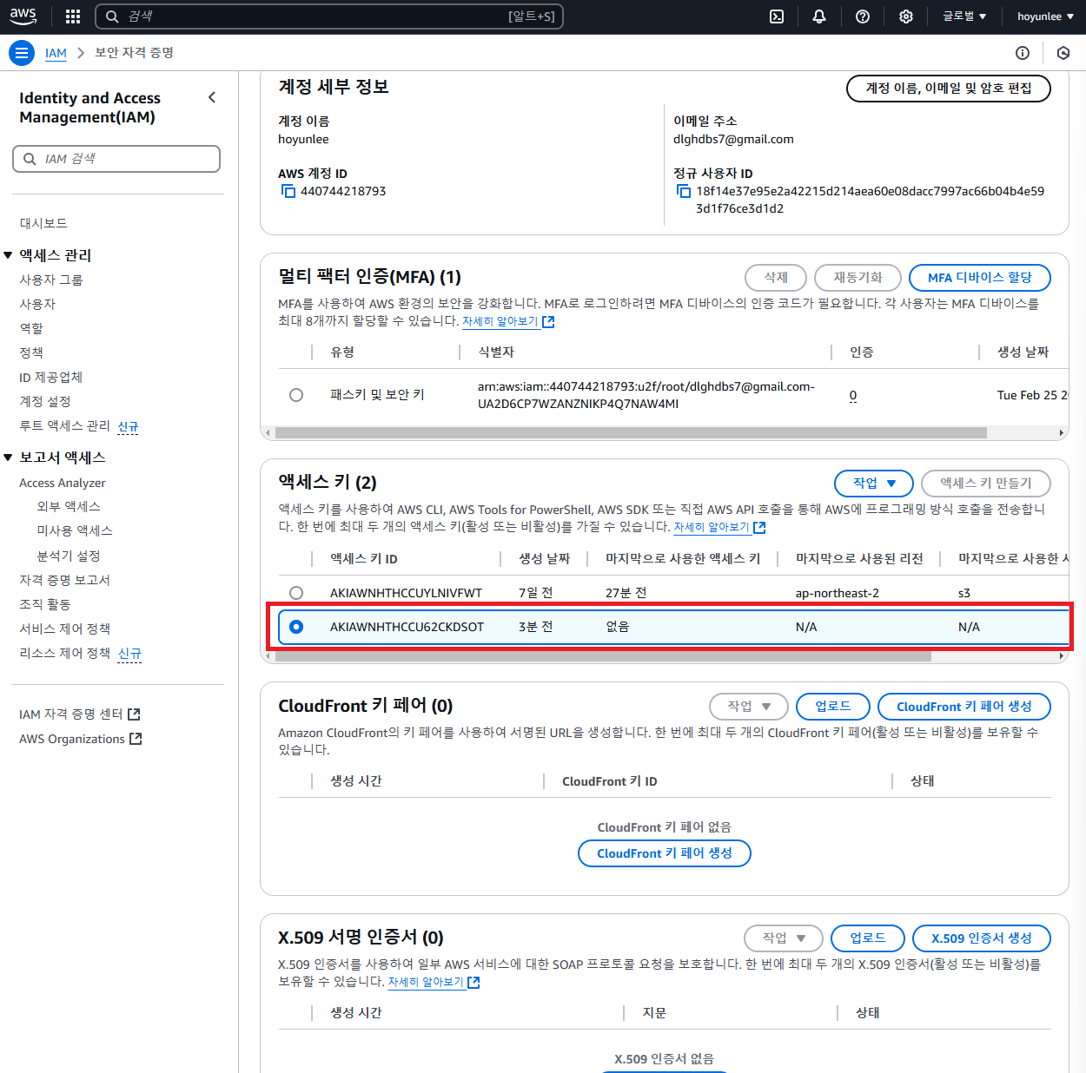This screenshot has width=1086, height=1073.
Task: Click the hexagon clock icon at top right
Action: tap(1063, 53)
